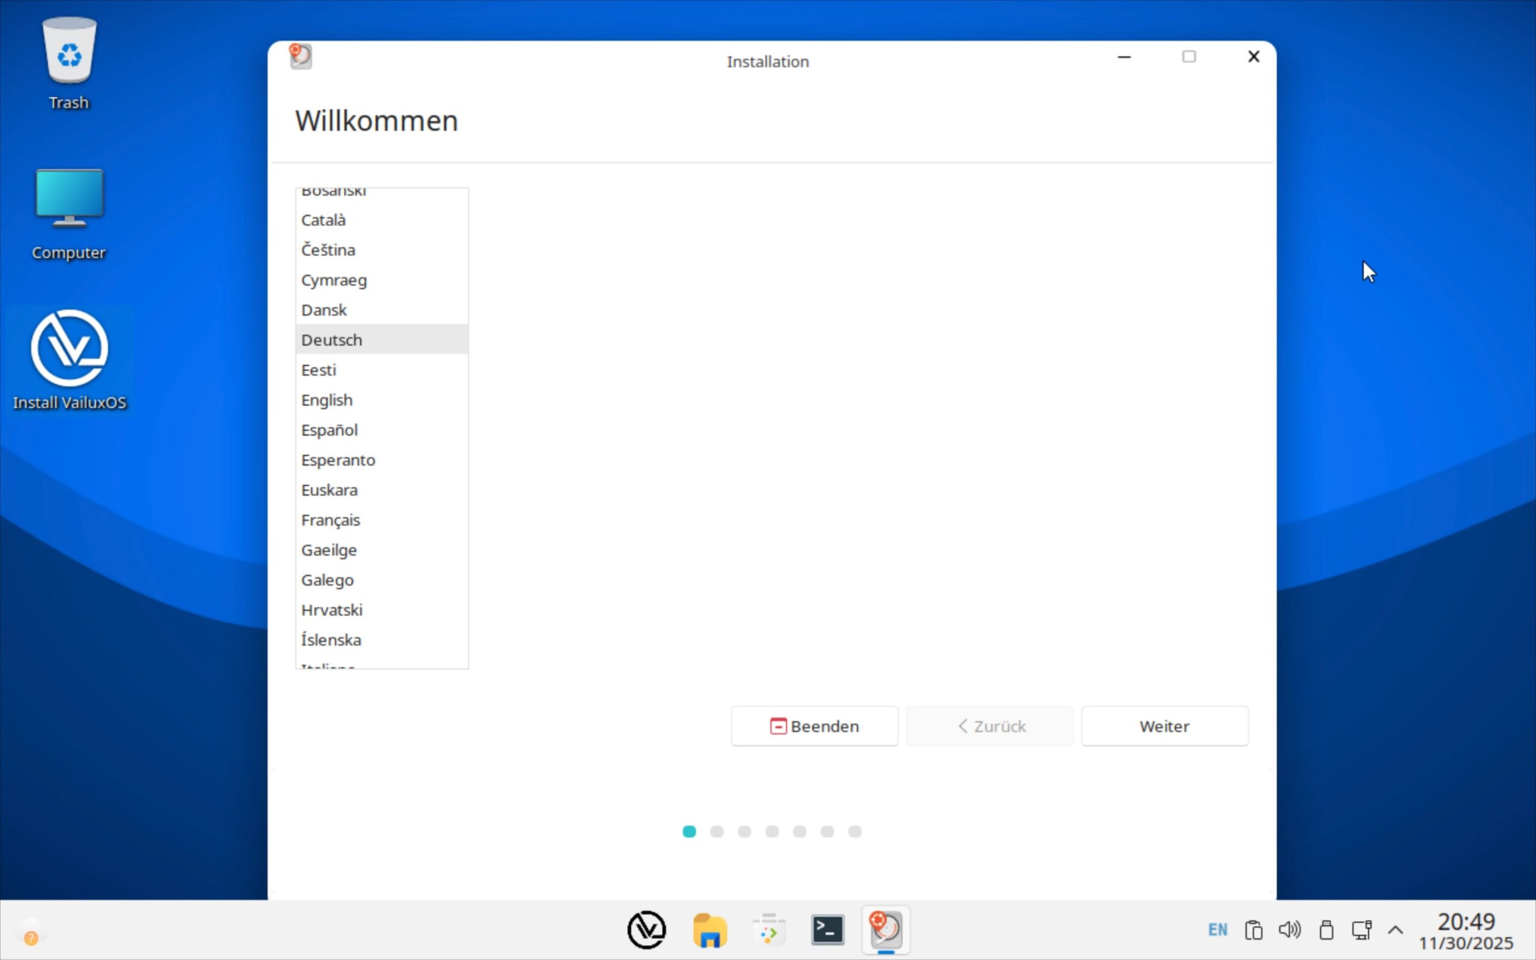Click the first teal progress dot
Image resolution: width=1536 pixels, height=960 pixels.
pyautogui.click(x=689, y=831)
